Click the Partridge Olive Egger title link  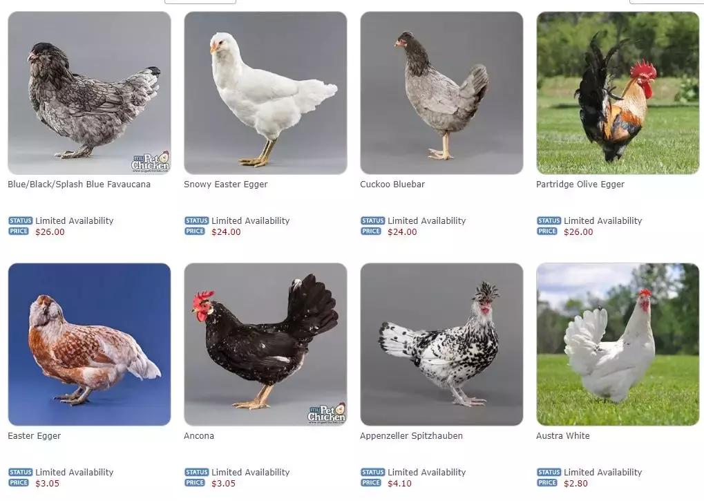point(580,184)
